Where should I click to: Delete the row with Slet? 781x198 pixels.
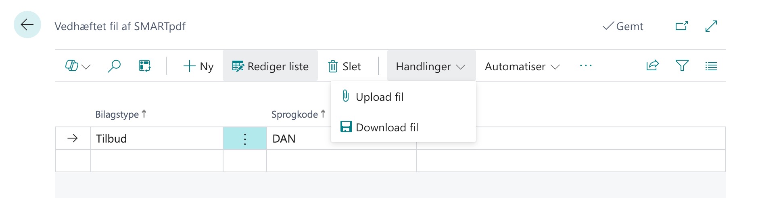coord(344,66)
